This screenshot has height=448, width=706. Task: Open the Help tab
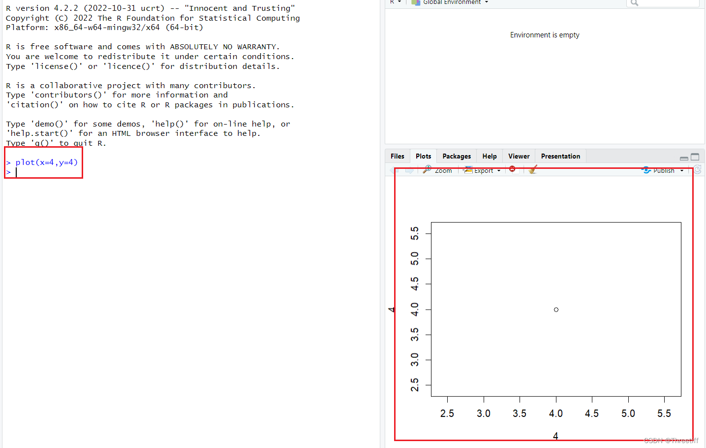click(x=490, y=156)
